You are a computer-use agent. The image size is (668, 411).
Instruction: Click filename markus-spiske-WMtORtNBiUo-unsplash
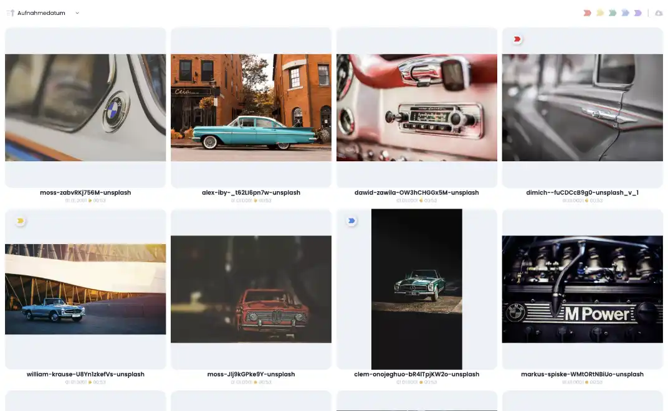tap(582, 374)
